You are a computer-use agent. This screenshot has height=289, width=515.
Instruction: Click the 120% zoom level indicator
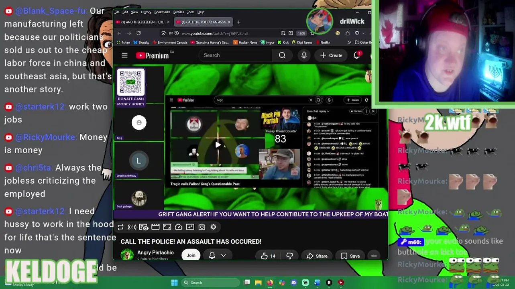point(301,33)
